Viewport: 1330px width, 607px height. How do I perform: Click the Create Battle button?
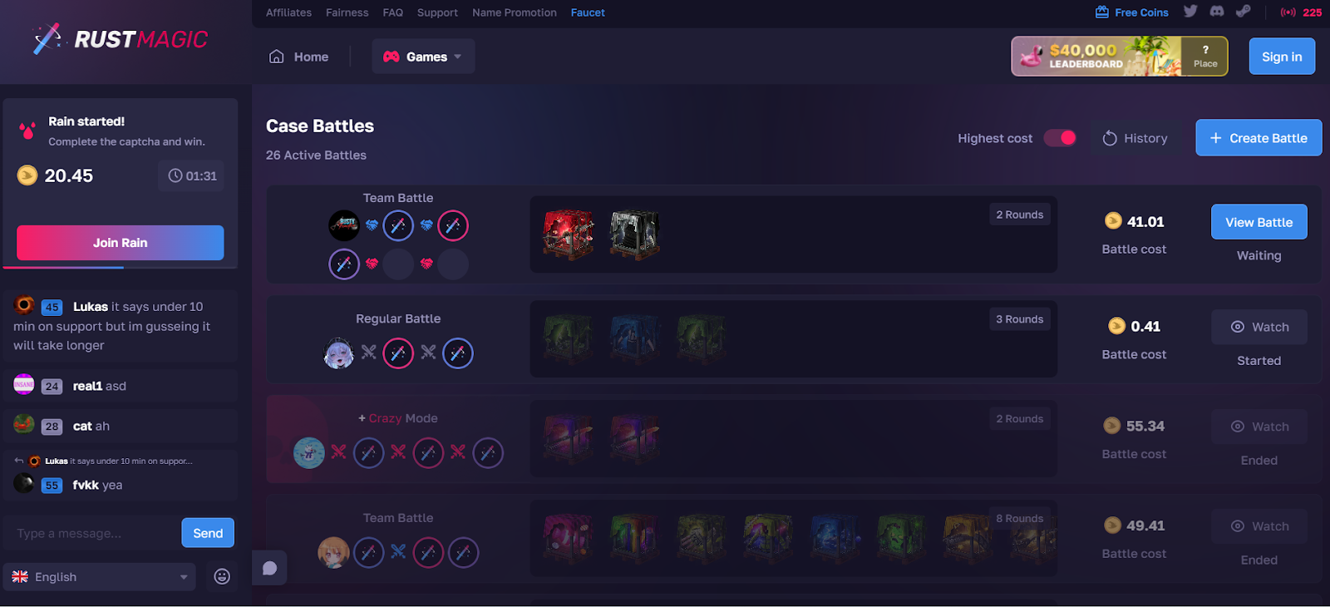1259,138
